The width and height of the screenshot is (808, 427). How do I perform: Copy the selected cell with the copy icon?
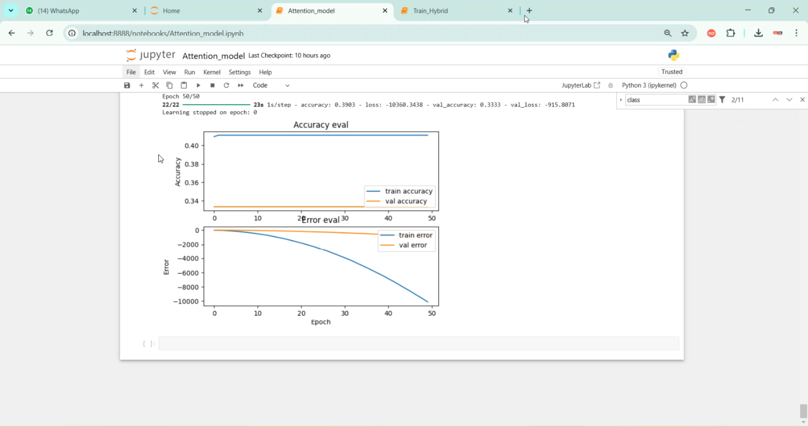(169, 85)
